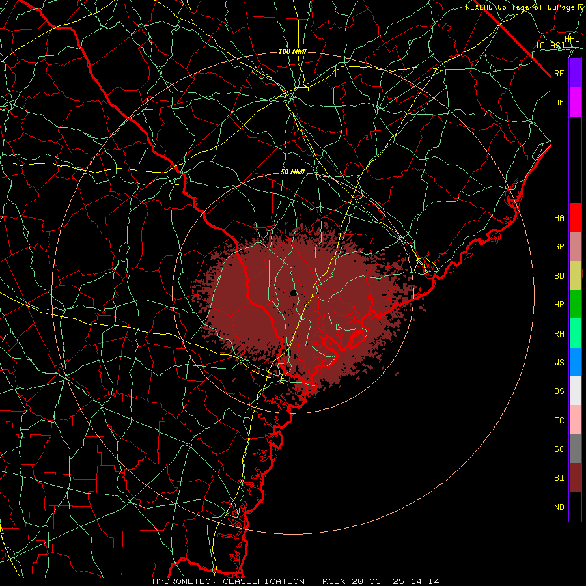This screenshot has height=586, width=586.
Task: Click the KCLX station identifier
Action: click(334, 581)
